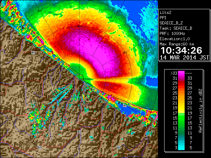Image resolution: width=211 pixels, height=158 pixels.
Task: Click the "3" value at legend bottom
Action: tap(176, 148)
